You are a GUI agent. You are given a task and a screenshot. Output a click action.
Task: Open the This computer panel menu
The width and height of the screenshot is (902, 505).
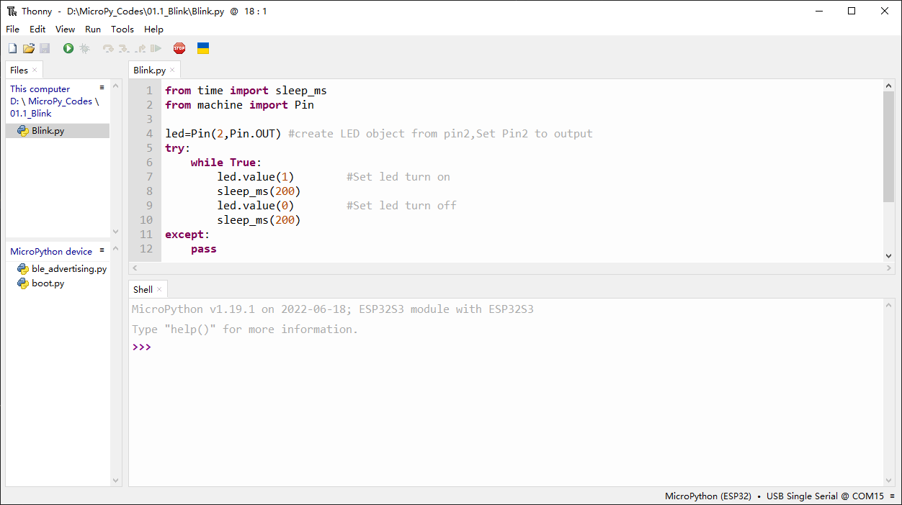pyautogui.click(x=102, y=88)
